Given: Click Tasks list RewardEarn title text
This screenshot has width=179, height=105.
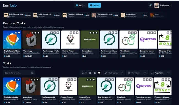Looking at the screenshot, I should [85, 97].
